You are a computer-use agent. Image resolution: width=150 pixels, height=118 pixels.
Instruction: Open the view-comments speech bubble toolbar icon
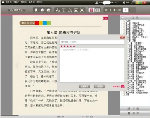[49, 10]
